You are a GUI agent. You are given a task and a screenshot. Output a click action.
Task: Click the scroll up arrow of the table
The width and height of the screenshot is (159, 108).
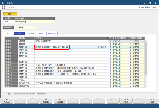146,41
